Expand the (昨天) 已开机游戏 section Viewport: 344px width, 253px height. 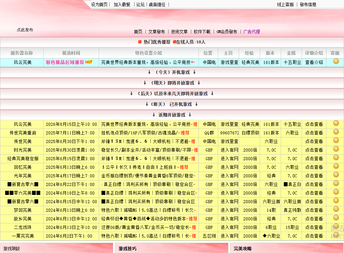[172, 104]
